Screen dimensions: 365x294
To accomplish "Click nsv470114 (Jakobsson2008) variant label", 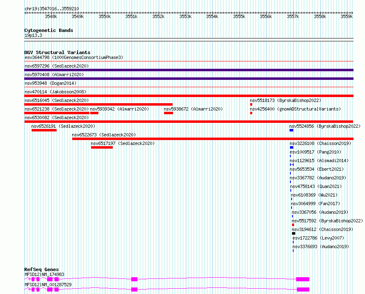I will click(55, 92).
